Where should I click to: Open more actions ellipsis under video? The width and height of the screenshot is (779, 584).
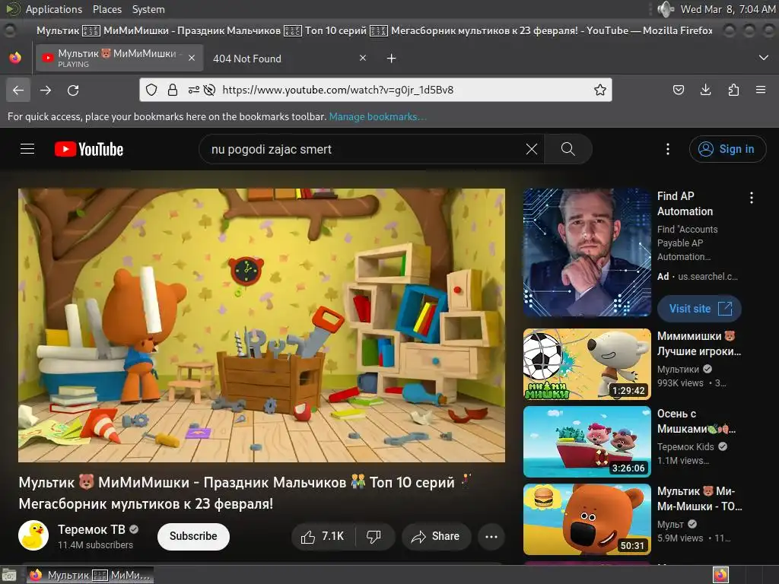click(x=491, y=536)
